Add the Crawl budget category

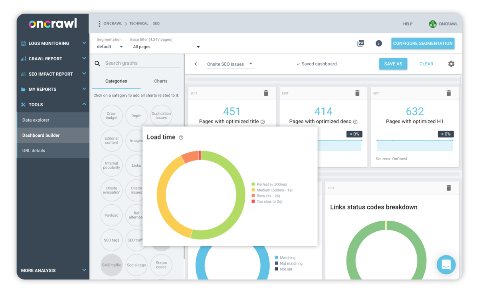click(111, 116)
